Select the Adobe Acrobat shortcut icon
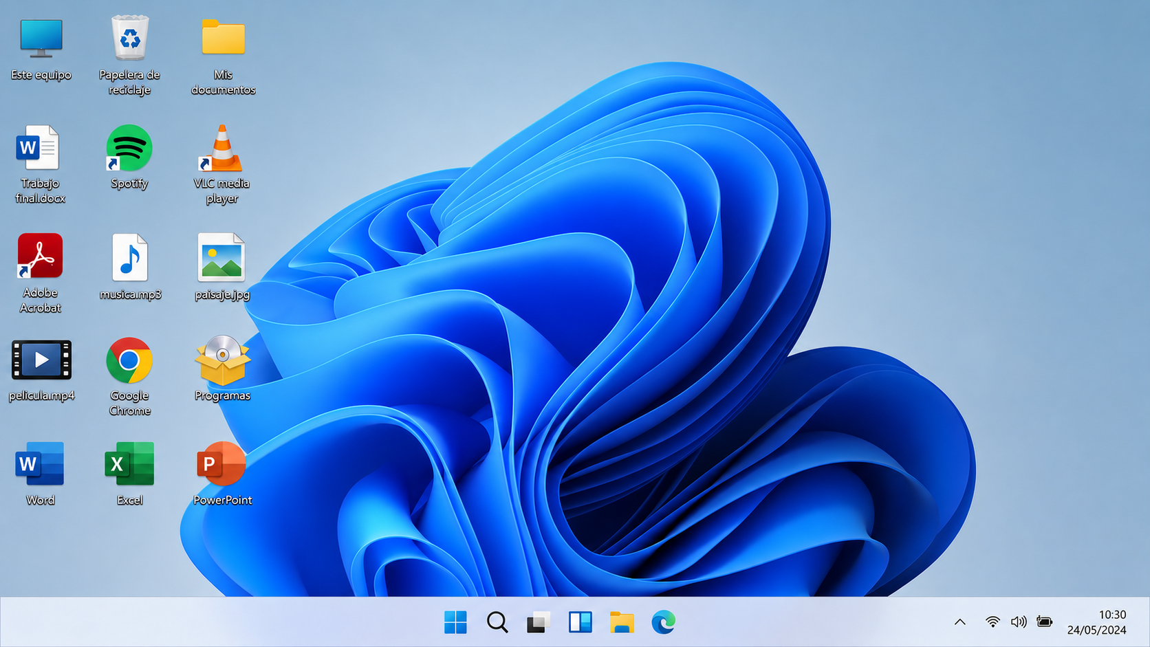Viewport: 1150px width, 647px height. pos(40,273)
